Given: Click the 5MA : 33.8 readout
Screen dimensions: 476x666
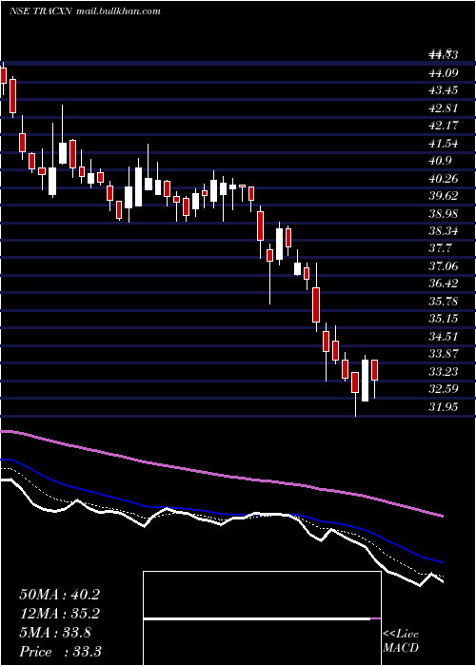Looking at the screenshot, I should click(55, 633).
